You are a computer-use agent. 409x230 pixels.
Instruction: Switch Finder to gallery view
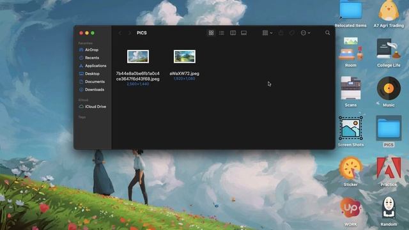(244, 33)
